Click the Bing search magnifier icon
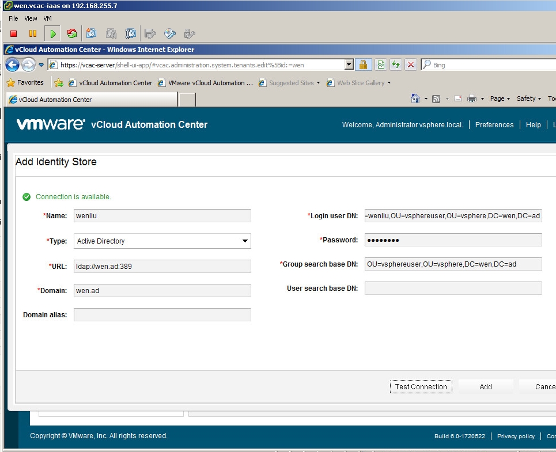Screen dimensions: 556x452 pos(427,64)
